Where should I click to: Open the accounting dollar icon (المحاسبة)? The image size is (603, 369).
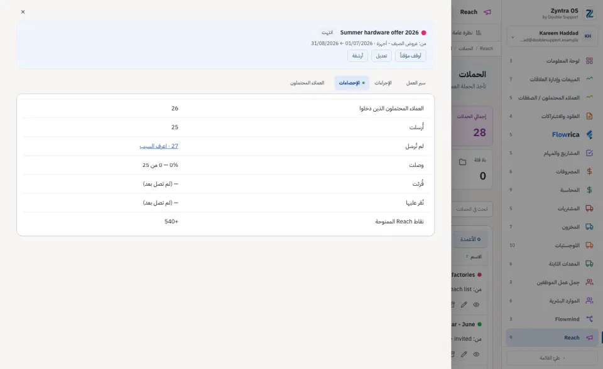[589, 190]
